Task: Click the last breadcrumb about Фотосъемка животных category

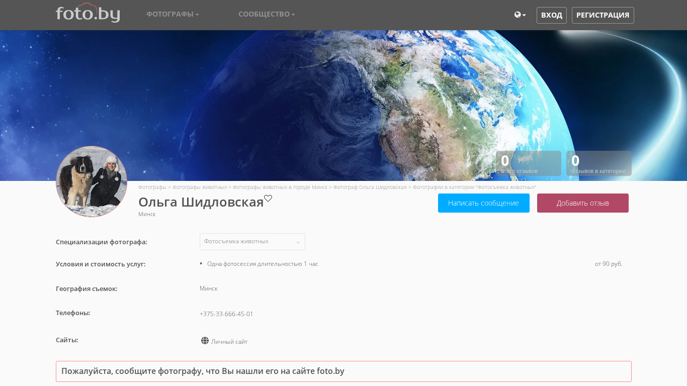Action: (x=475, y=187)
